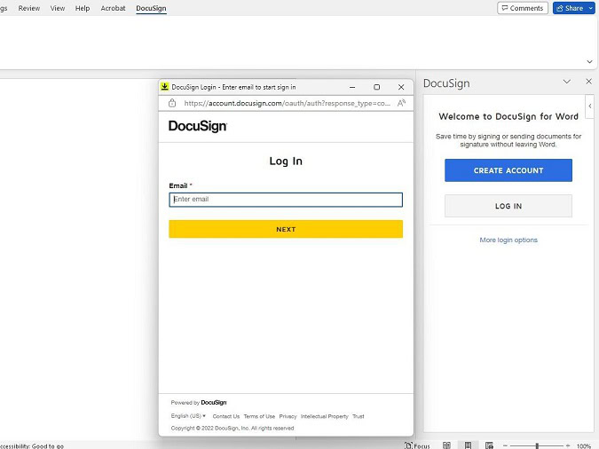Viewport: 599px width, 449px height.
Task: Click the zoom out minus icon
Action: click(505, 445)
